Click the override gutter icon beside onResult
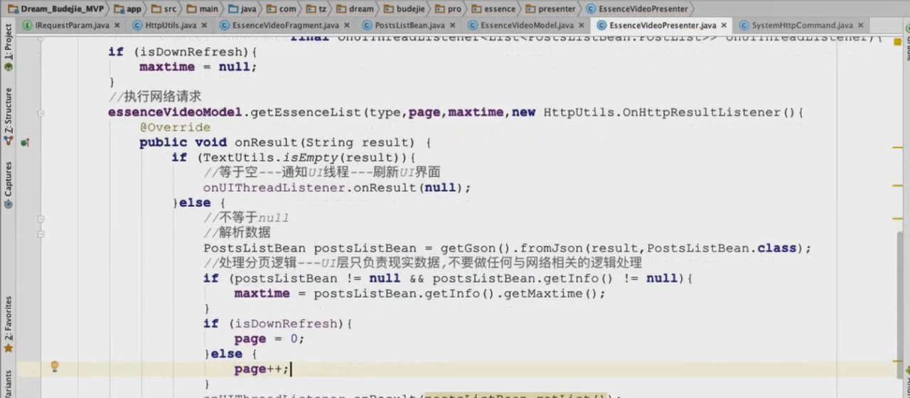910x398 pixels. [x=25, y=142]
